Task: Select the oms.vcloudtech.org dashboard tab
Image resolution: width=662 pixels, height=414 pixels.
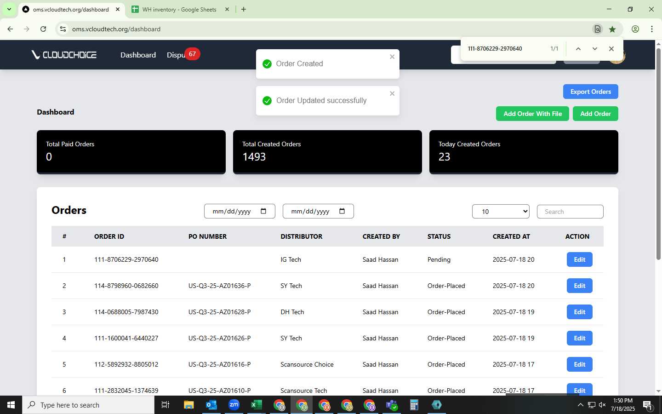Action: point(71,9)
